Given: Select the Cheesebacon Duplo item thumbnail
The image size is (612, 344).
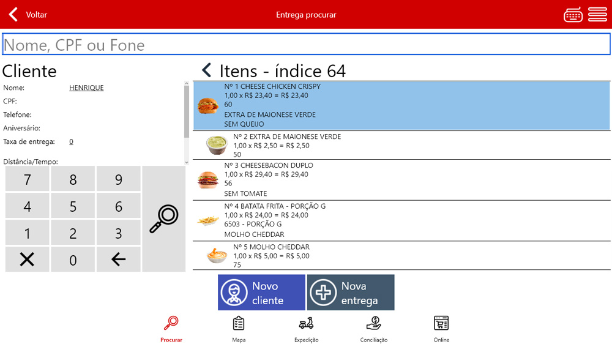Looking at the screenshot, I should coord(208,179).
